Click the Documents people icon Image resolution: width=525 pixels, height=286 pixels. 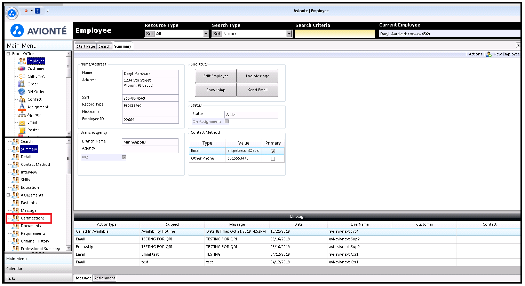pyautogui.click(x=15, y=226)
